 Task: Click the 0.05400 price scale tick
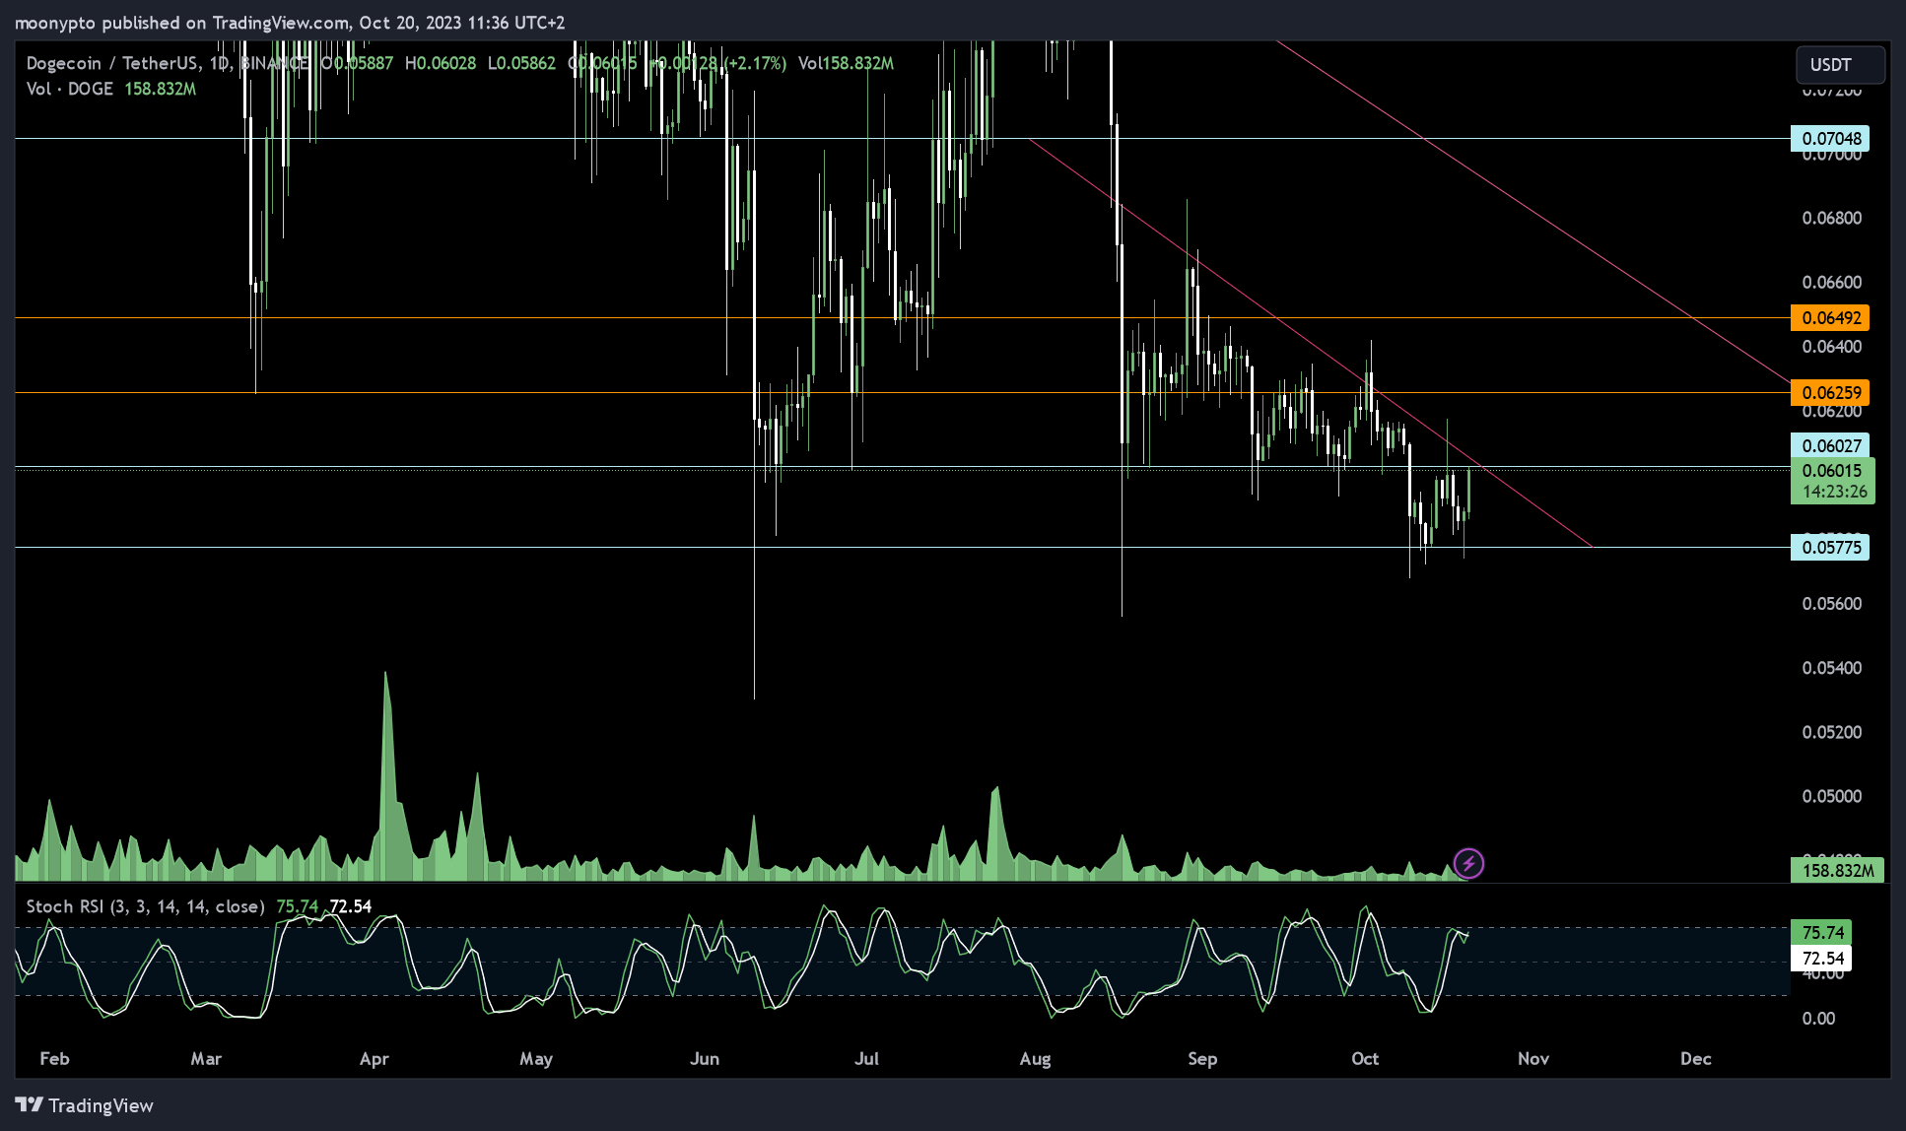click(1832, 667)
